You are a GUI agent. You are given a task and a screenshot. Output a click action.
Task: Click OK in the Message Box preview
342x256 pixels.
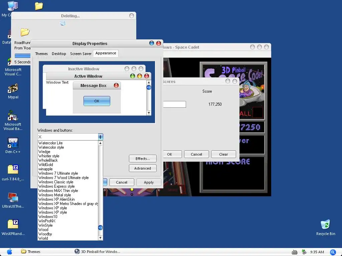(97, 101)
